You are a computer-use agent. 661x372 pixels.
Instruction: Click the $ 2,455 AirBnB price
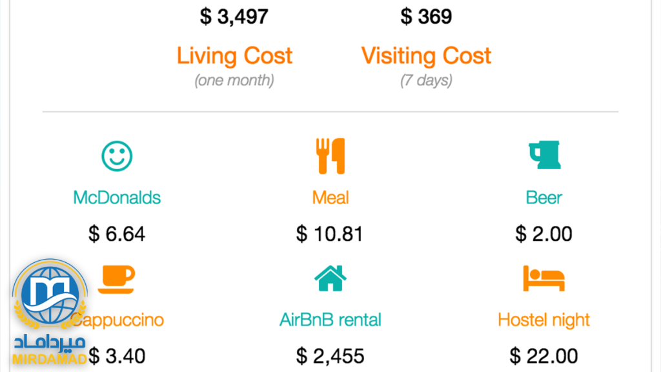330,356
